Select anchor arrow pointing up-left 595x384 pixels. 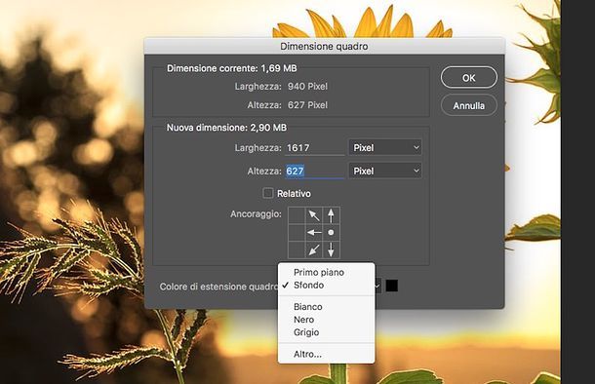pyautogui.click(x=314, y=215)
